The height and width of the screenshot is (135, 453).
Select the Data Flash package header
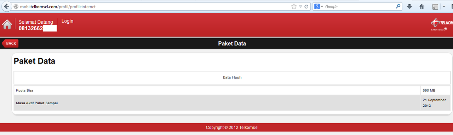pyautogui.click(x=232, y=77)
